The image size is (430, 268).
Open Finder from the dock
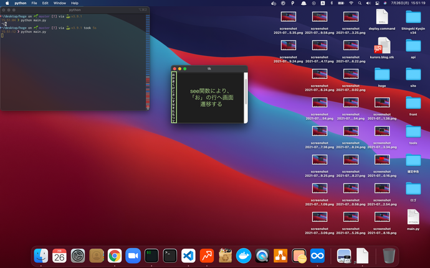(x=41, y=256)
